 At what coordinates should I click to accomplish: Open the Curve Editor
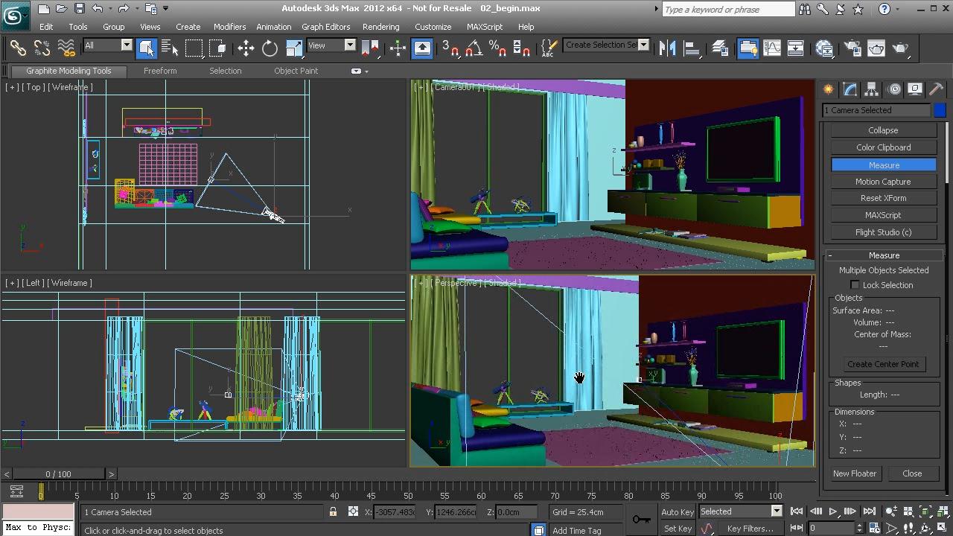pyautogui.click(x=772, y=48)
